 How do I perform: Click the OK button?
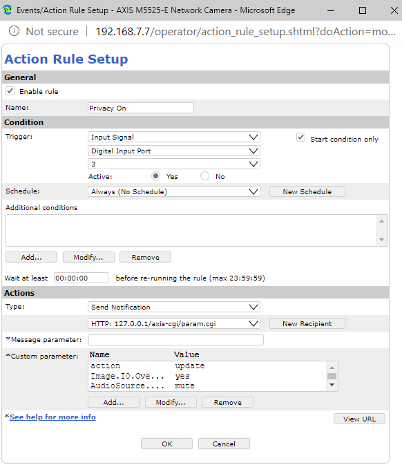pos(166,444)
